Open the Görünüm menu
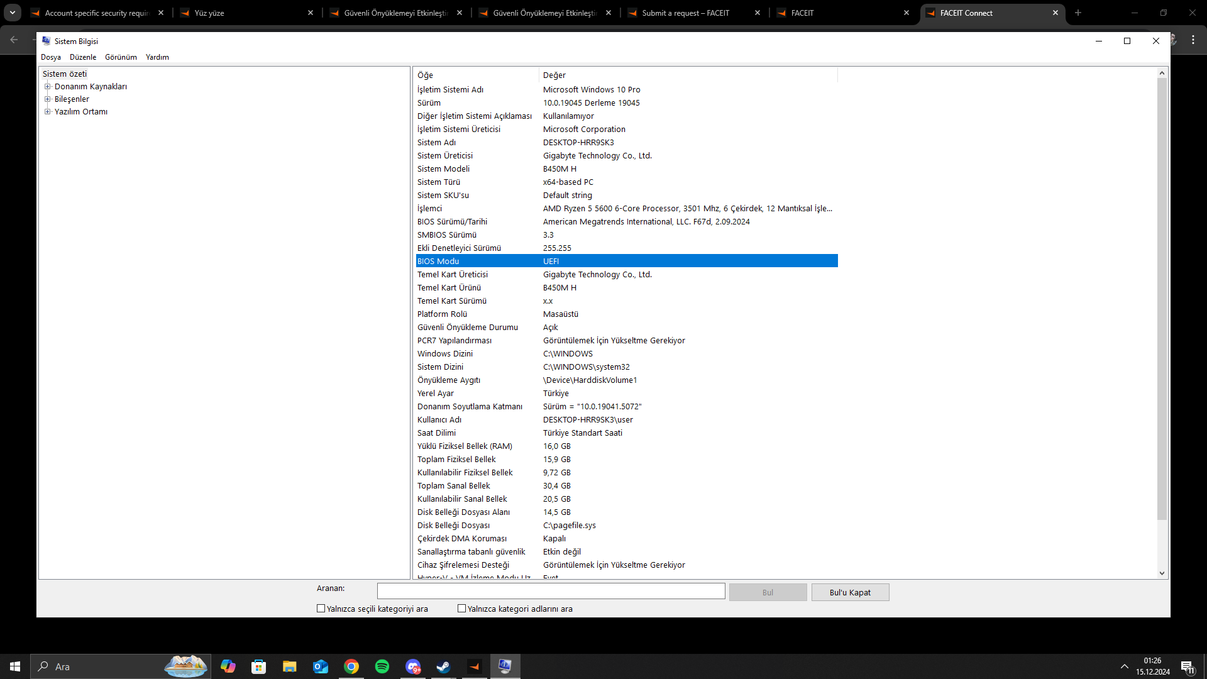Screen dimensions: 1207x679 121,57
